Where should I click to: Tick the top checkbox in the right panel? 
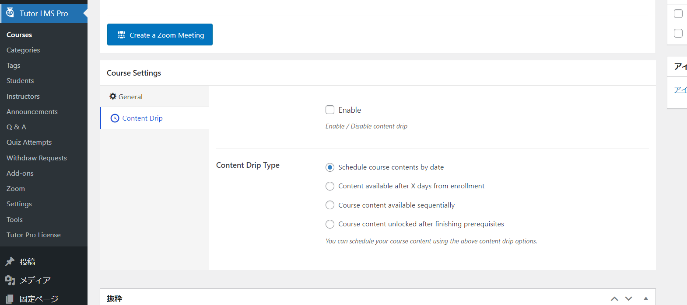678,14
